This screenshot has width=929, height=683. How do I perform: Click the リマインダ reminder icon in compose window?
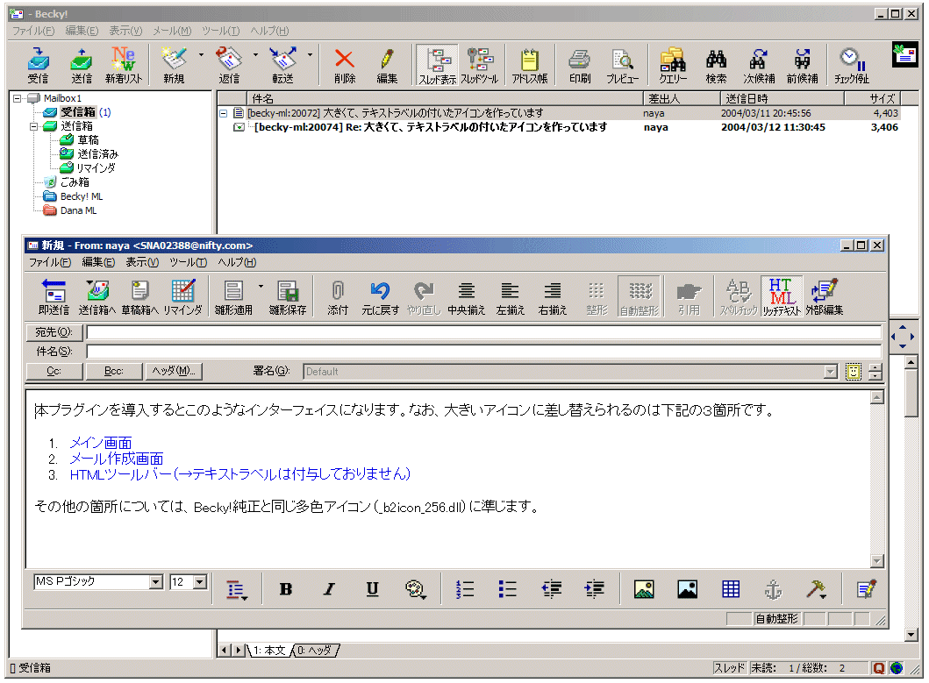coord(183,296)
